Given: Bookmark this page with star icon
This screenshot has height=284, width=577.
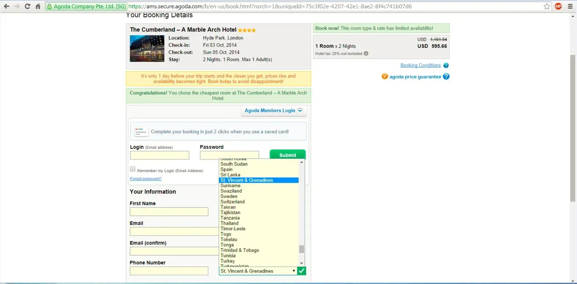Looking at the screenshot, I should pyautogui.click(x=547, y=6).
